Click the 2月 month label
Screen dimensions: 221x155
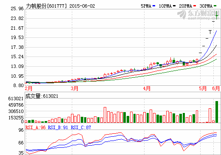click(28, 88)
